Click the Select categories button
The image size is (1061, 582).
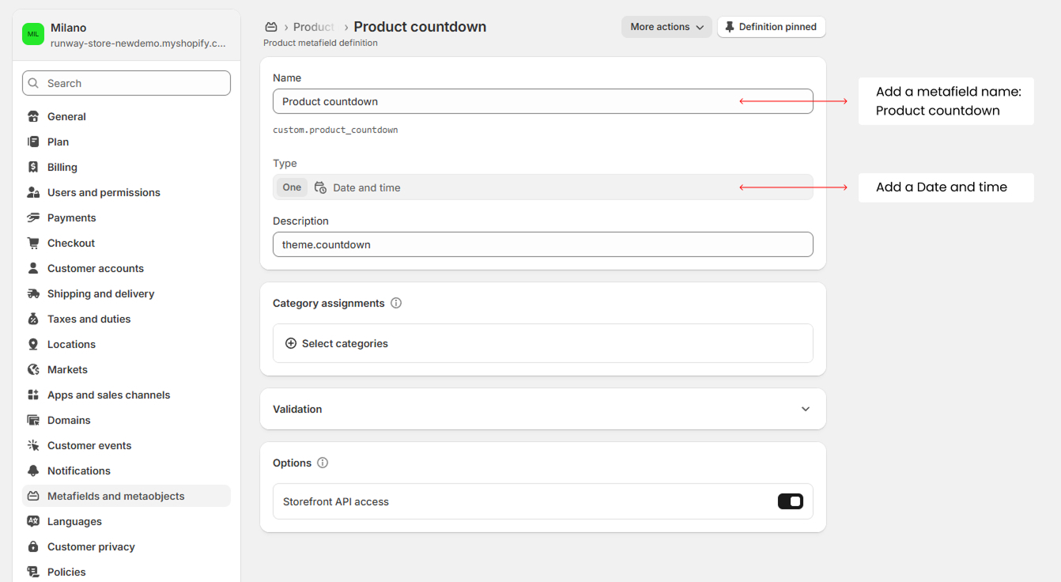[345, 343]
